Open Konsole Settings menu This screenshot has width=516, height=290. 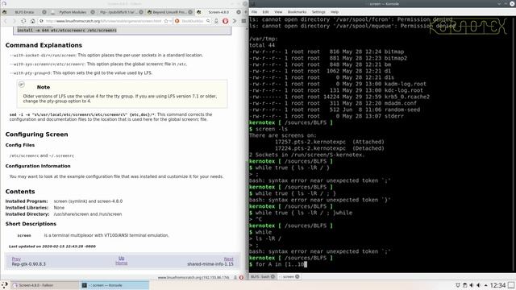click(318, 12)
